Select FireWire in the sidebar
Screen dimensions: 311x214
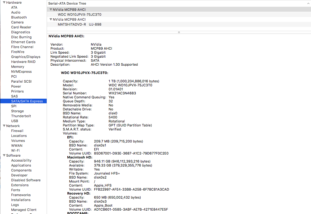click(18, 52)
